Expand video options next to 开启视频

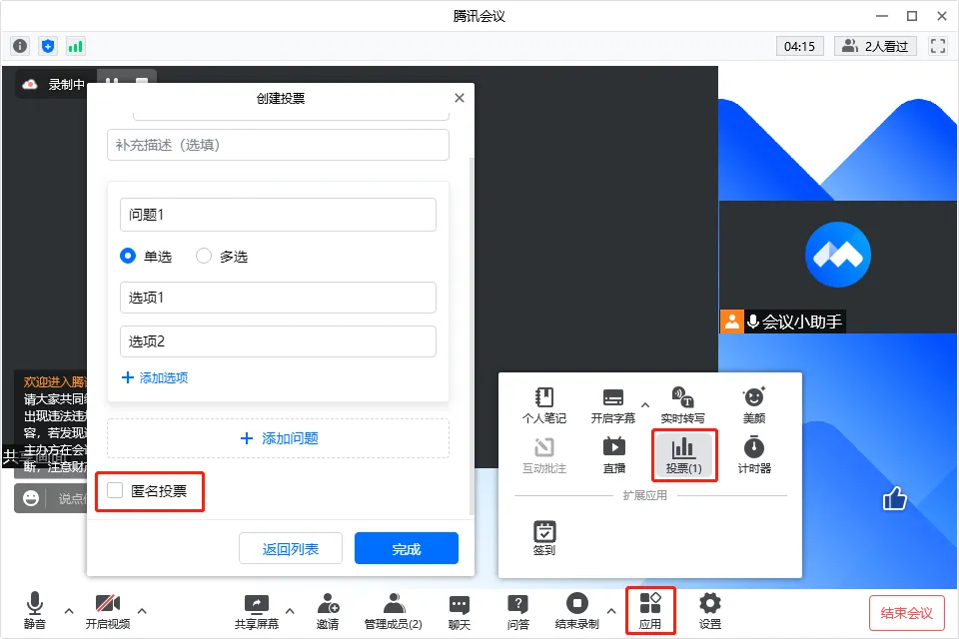tap(142, 611)
